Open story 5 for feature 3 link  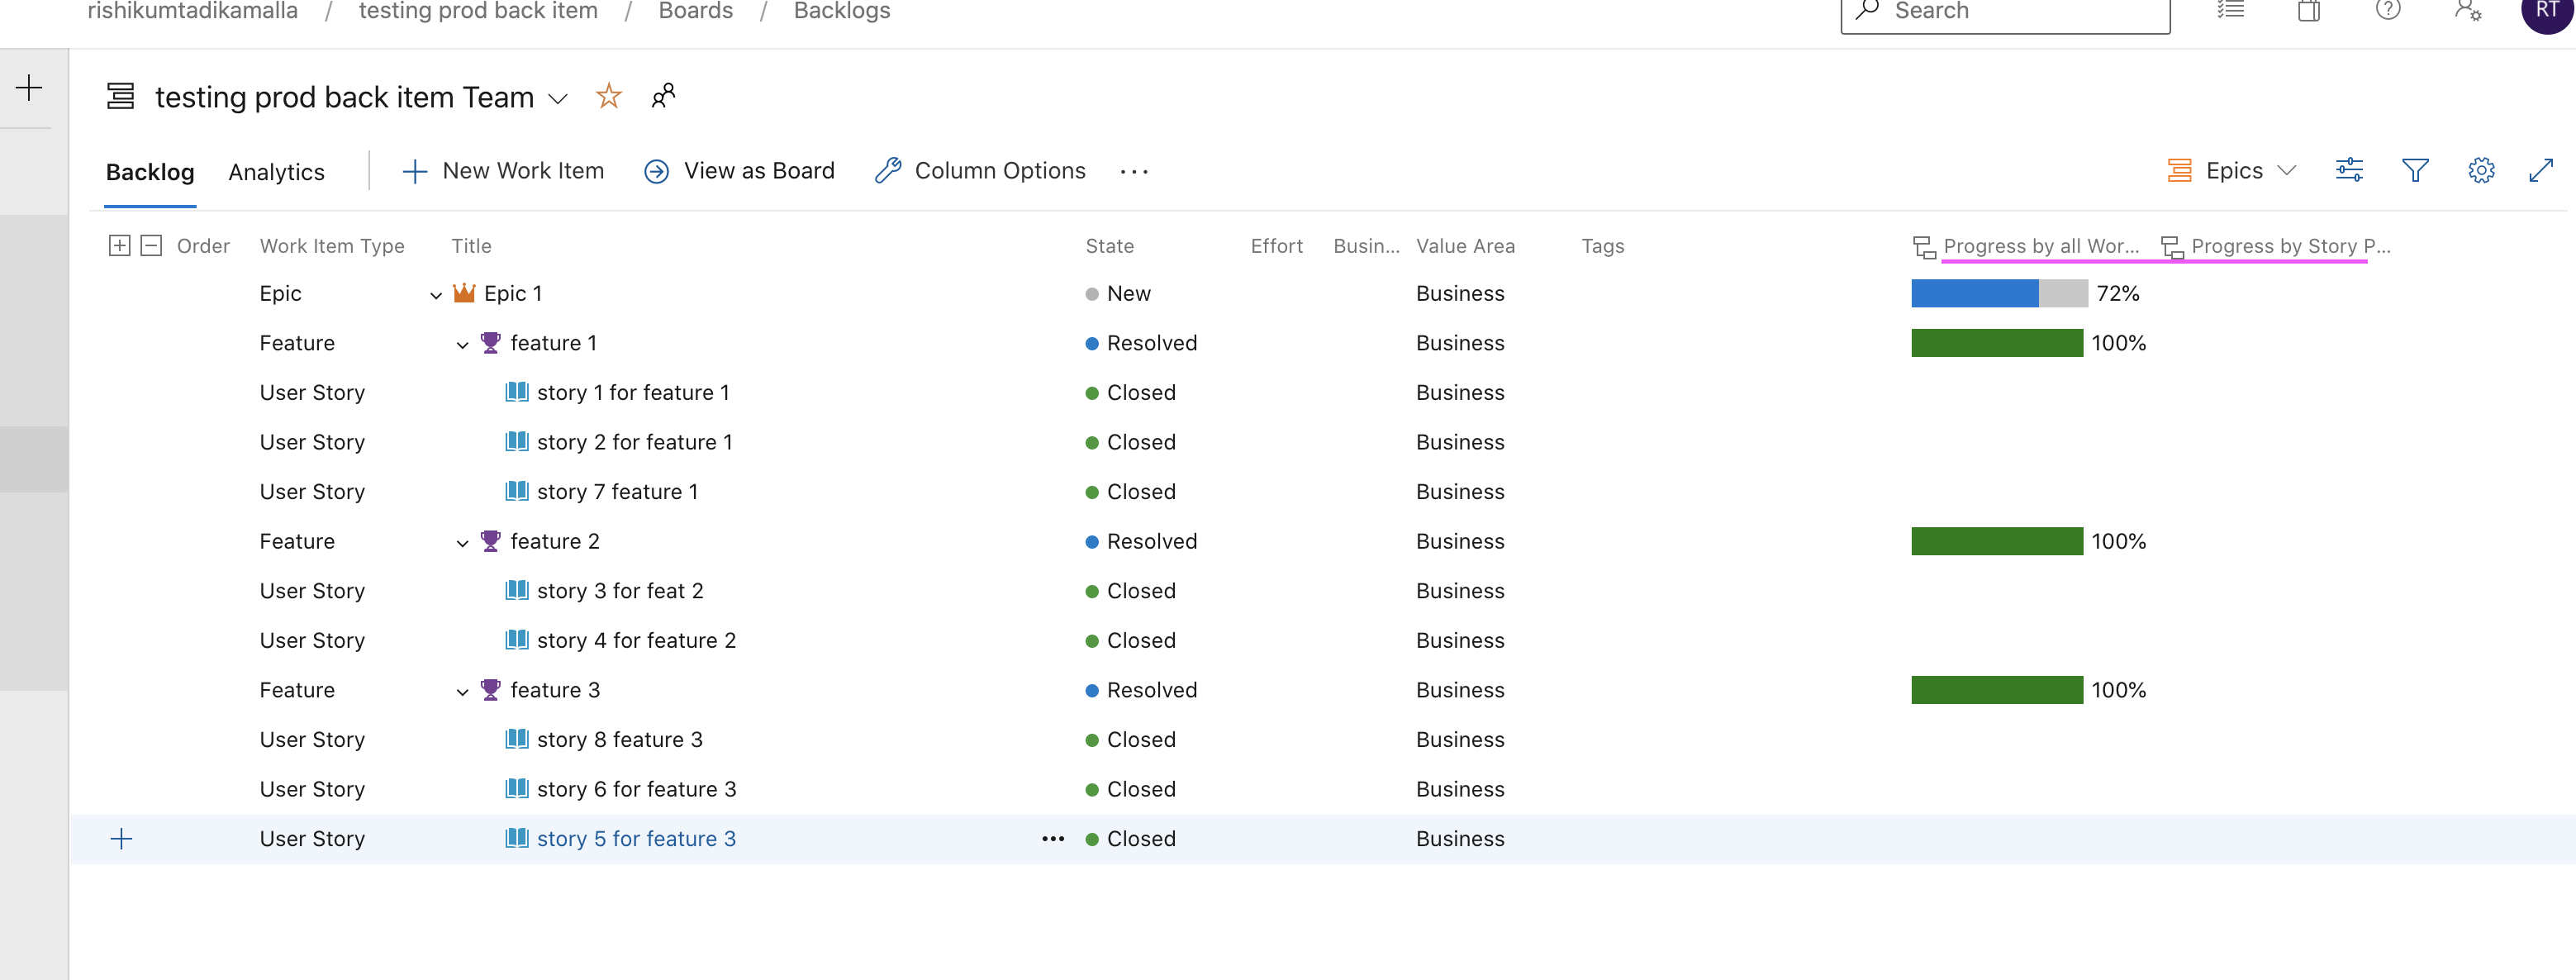tap(636, 839)
